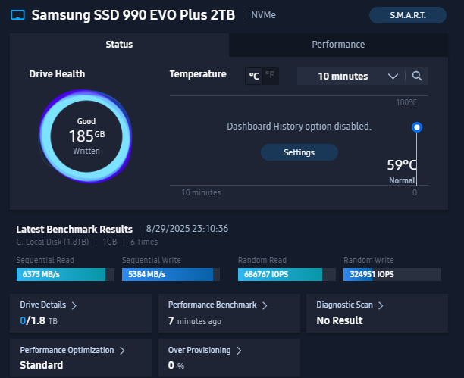Click the '7 minutes ago' benchmark text

(x=195, y=321)
